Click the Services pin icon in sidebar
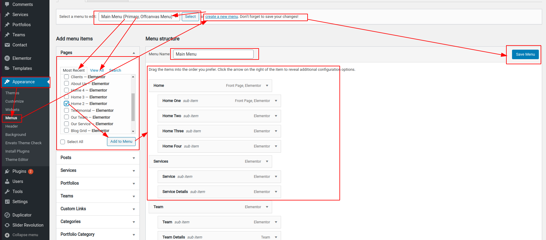 [x=7, y=15]
